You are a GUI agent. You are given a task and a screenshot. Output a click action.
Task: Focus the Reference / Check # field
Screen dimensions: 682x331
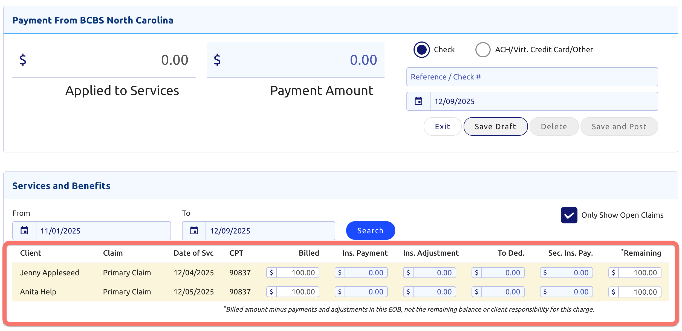pyautogui.click(x=532, y=77)
